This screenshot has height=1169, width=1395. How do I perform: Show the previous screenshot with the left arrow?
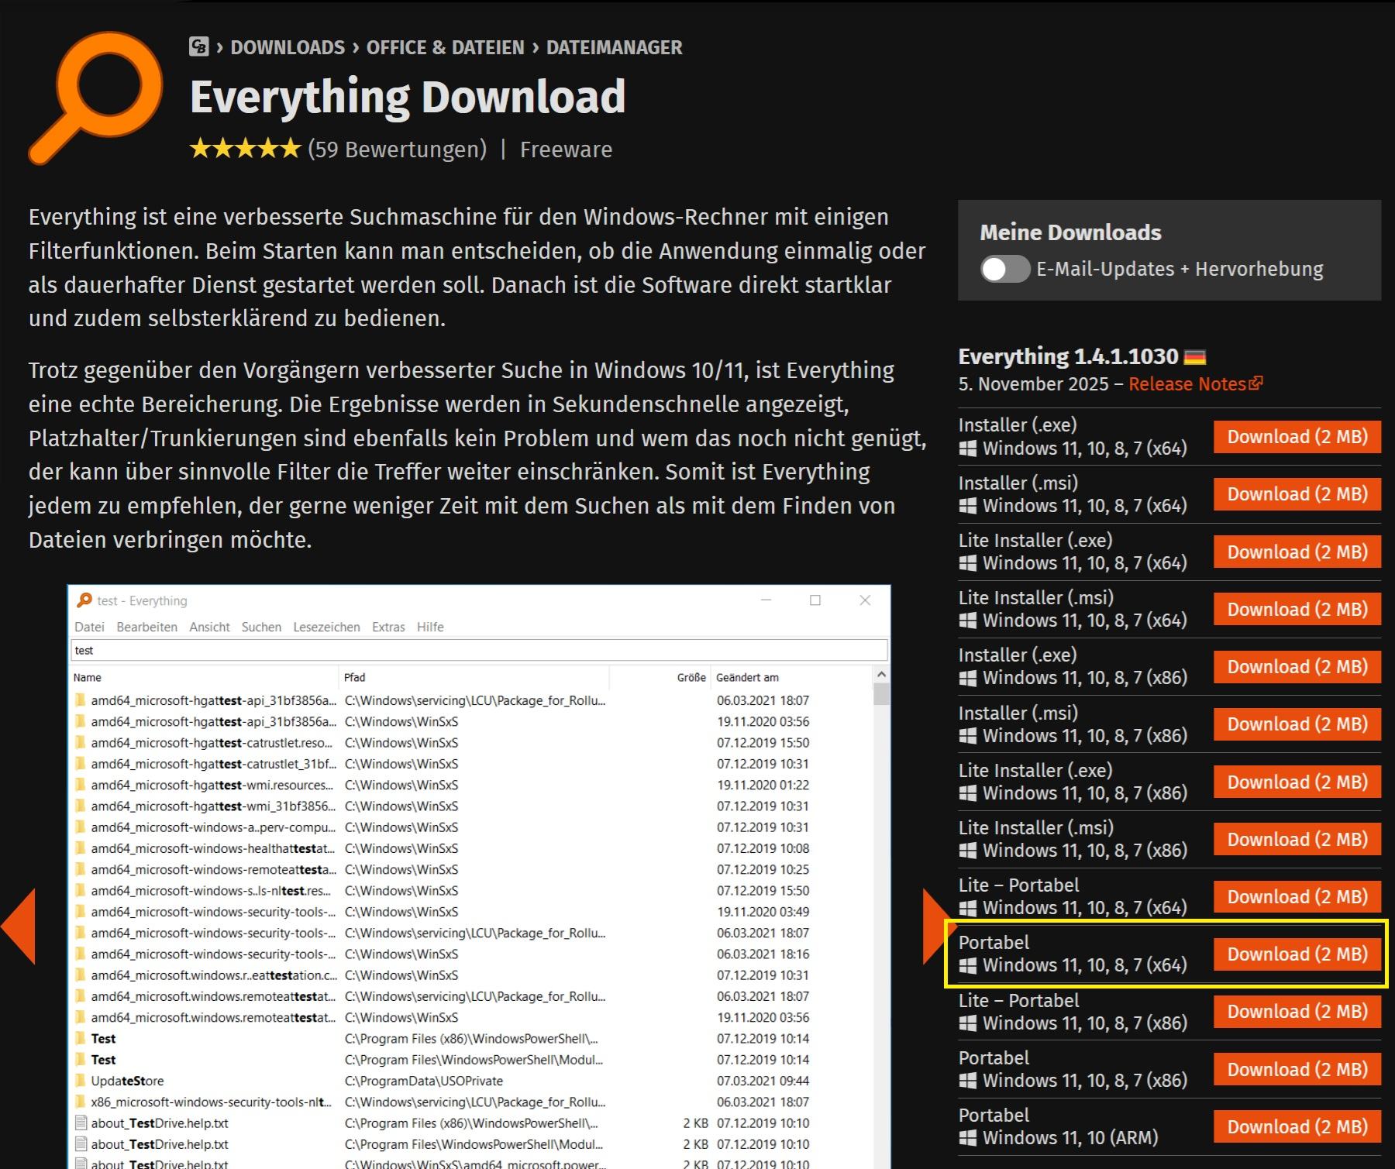tap(19, 927)
